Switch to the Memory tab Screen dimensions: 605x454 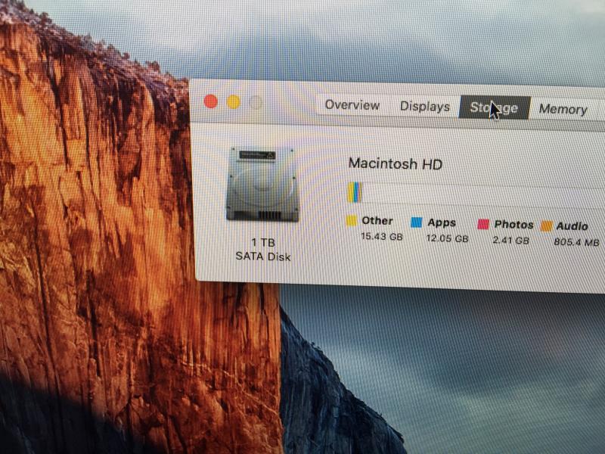click(563, 109)
